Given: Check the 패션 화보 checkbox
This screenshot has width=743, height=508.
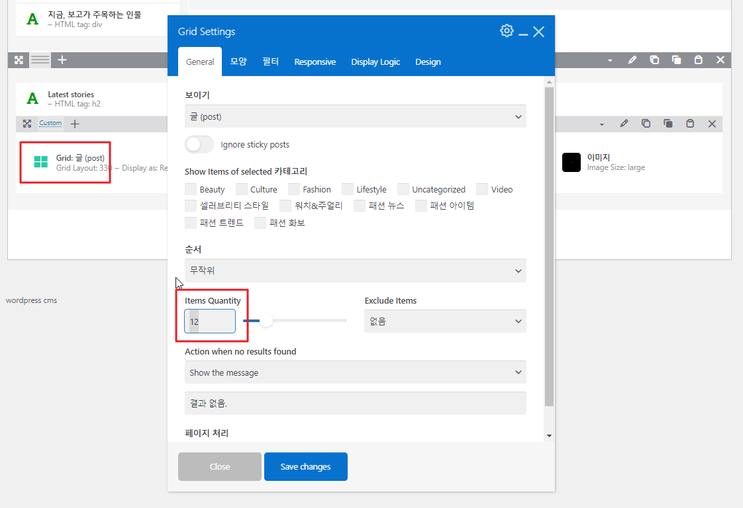Looking at the screenshot, I should [x=260, y=222].
